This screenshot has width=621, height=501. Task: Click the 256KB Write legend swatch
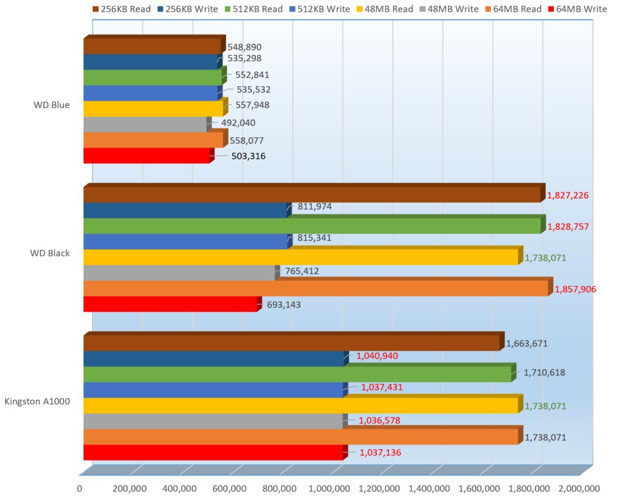coord(161,9)
